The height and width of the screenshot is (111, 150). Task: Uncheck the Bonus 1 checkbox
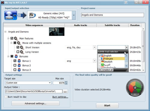tap(15, 61)
